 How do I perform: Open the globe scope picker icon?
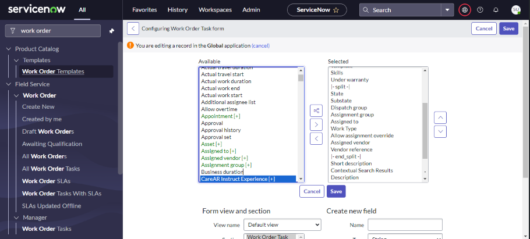coord(465,10)
